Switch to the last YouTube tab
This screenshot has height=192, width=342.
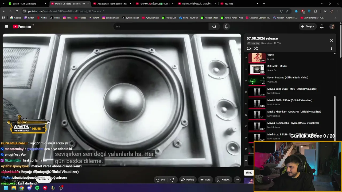click(x=239, y=4)
